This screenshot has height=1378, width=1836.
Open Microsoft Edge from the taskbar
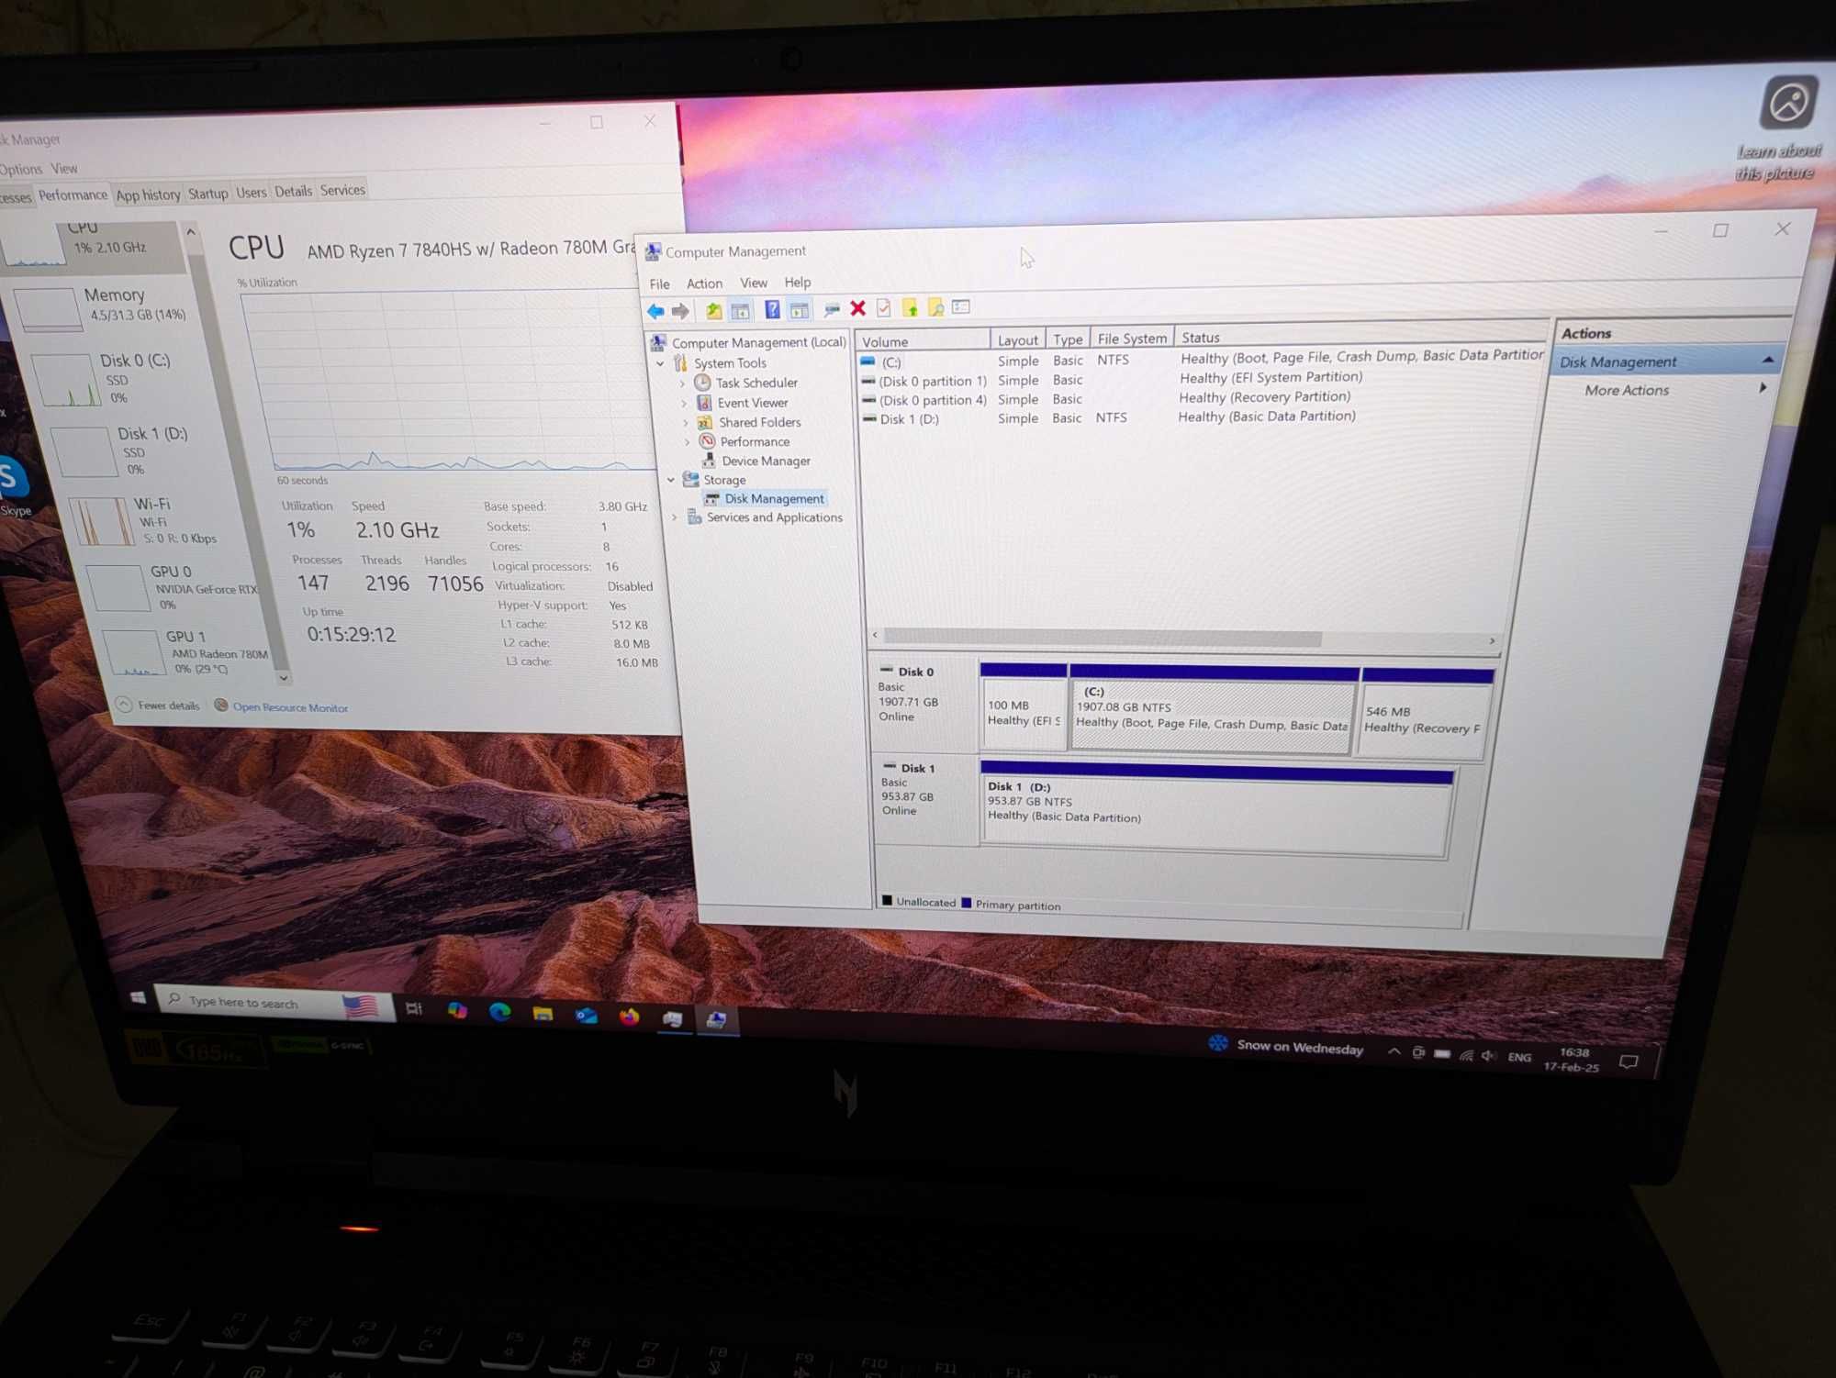(499, 1012)
